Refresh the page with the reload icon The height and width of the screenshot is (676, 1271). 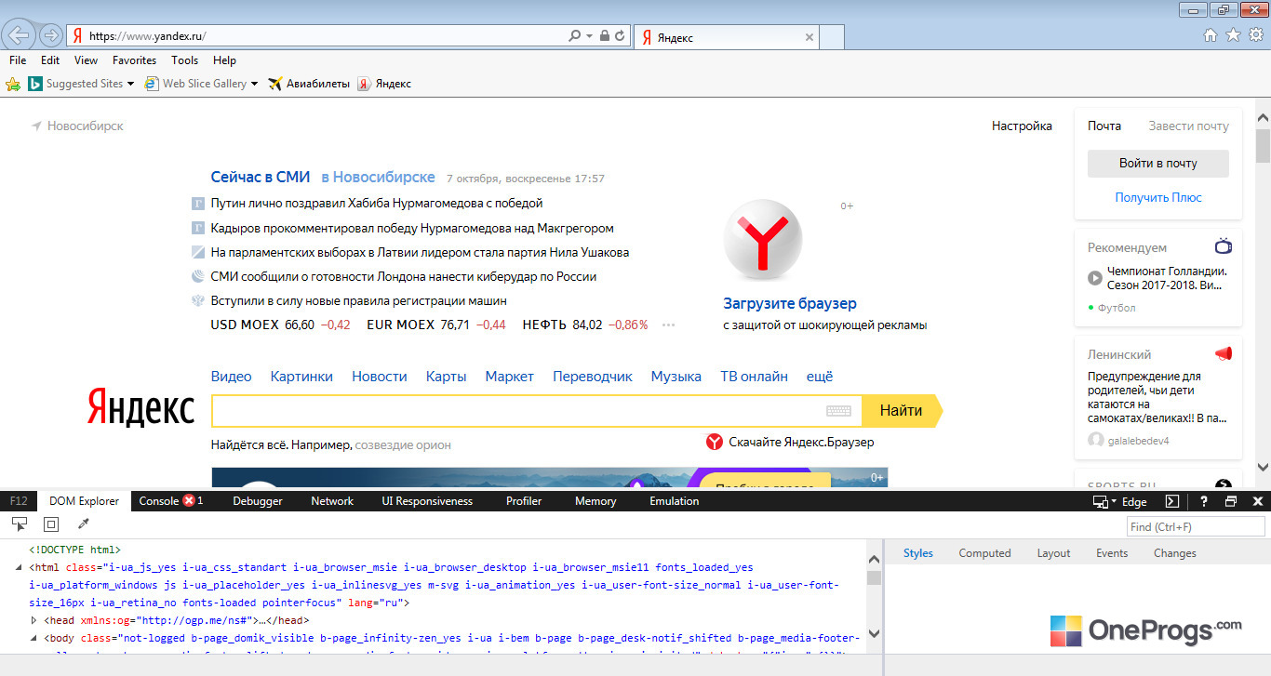(621, 36)
